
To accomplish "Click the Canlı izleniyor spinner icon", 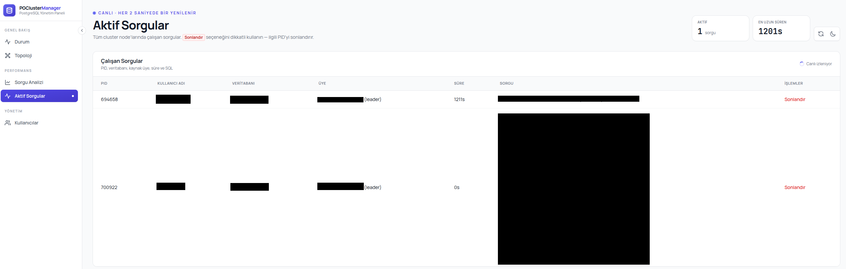I will click(802, 64).
